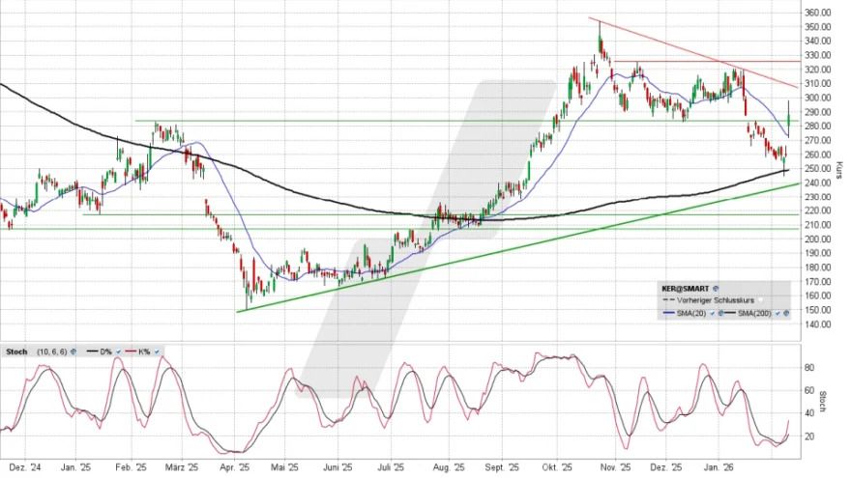The width and height of the screenshot is (851, 478).
Task: Select the green ascending trendline
Action: click(484, 256)
